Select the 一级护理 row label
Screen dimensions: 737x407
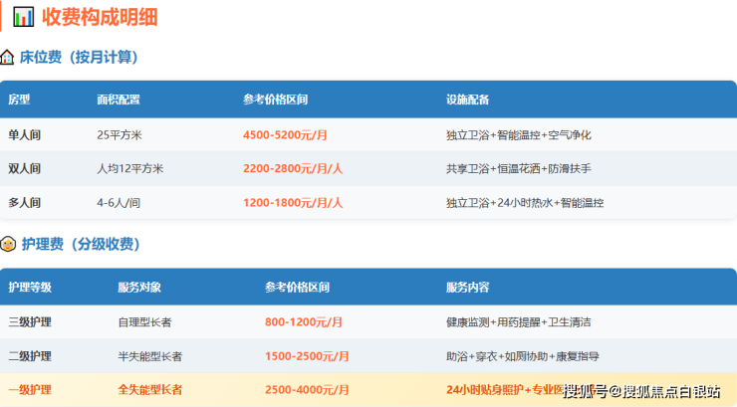30,390
